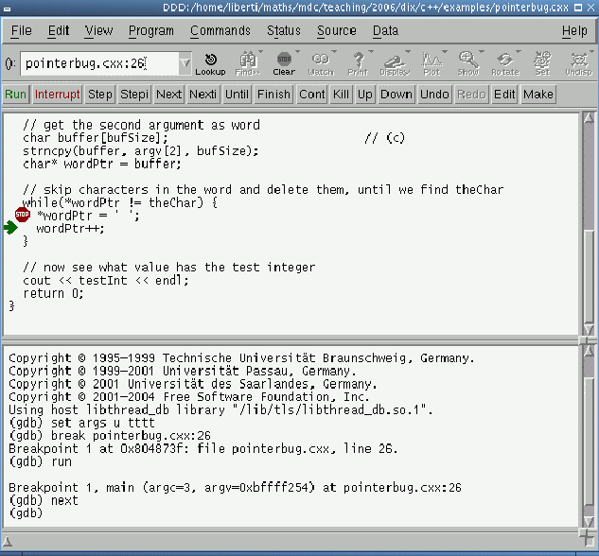Click the red STOP breakpoint sign in source

22,215
